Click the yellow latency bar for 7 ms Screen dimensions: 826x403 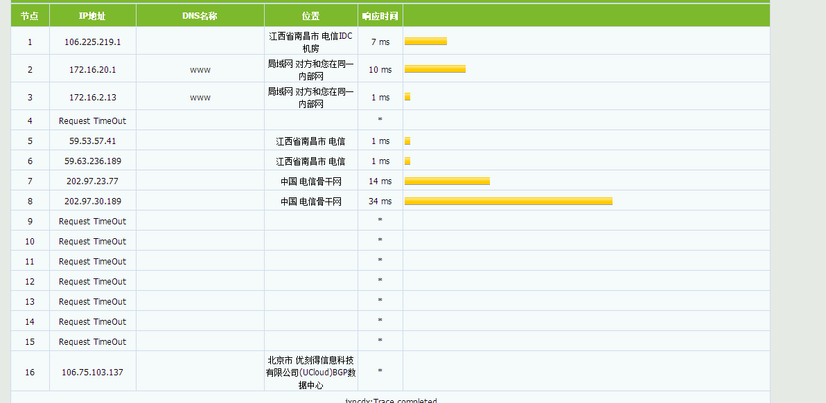425,41
